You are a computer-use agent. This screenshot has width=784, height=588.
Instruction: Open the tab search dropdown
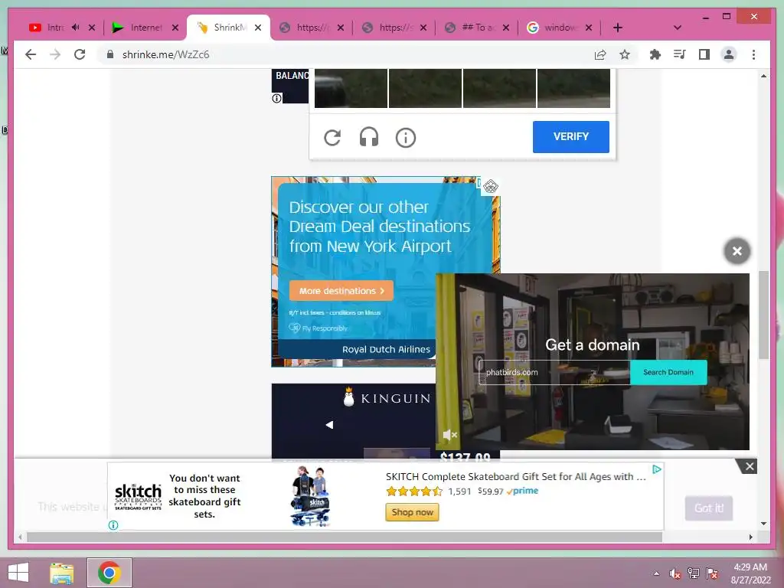678,28
